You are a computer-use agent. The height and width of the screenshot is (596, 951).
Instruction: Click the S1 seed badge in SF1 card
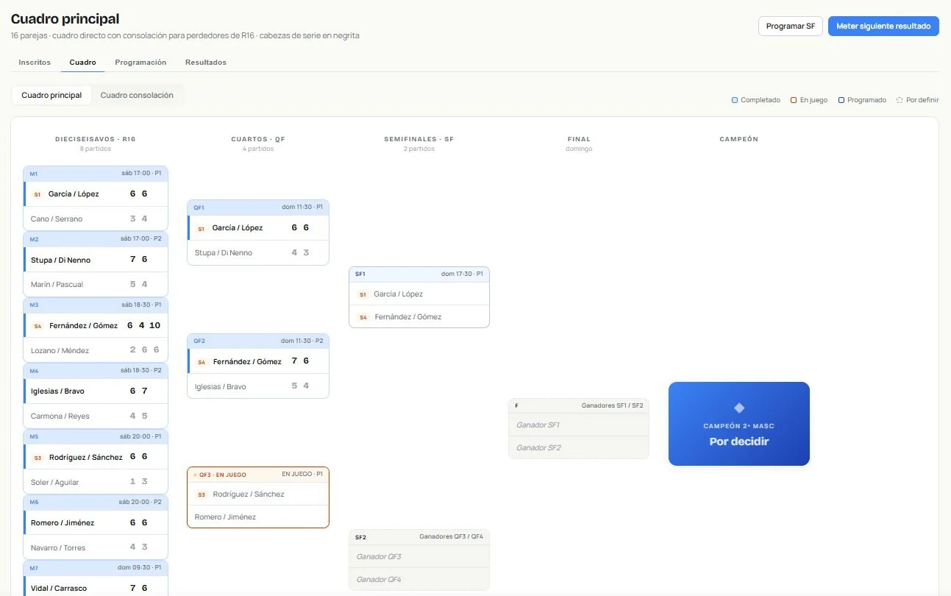[363, 294]
